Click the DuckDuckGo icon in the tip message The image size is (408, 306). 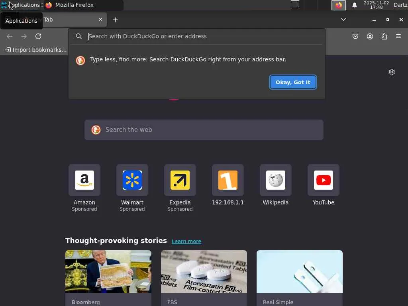coord(80,61)
